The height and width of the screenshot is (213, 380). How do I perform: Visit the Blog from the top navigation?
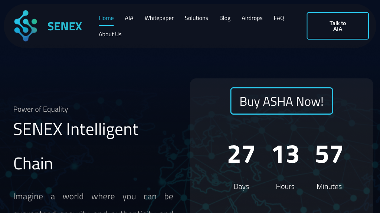click(225, 18)
